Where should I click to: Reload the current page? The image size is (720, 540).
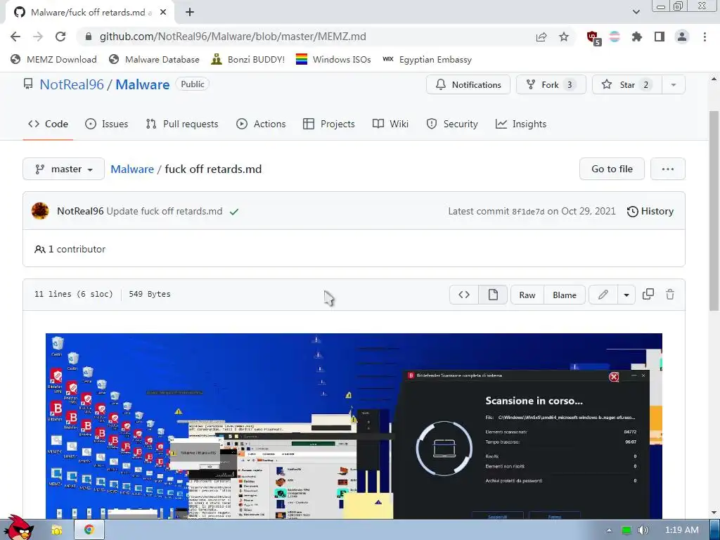[x=60, y=37]
